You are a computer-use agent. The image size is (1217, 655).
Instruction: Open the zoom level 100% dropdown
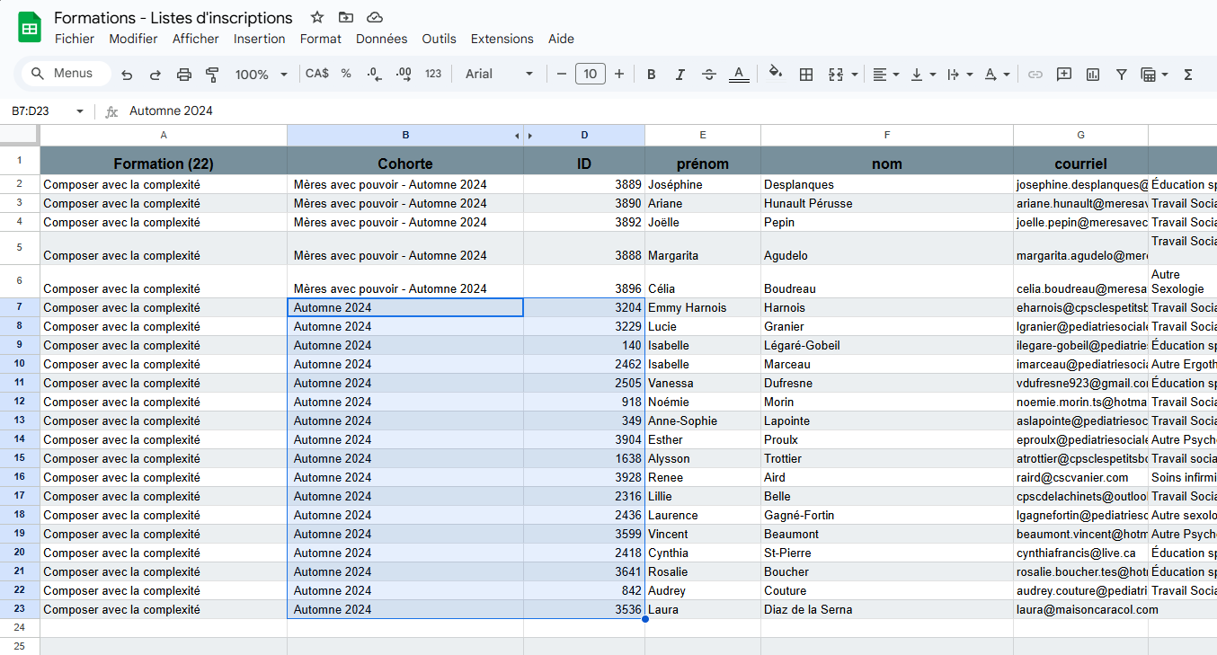pyautogui.click(x=261, y=75)
